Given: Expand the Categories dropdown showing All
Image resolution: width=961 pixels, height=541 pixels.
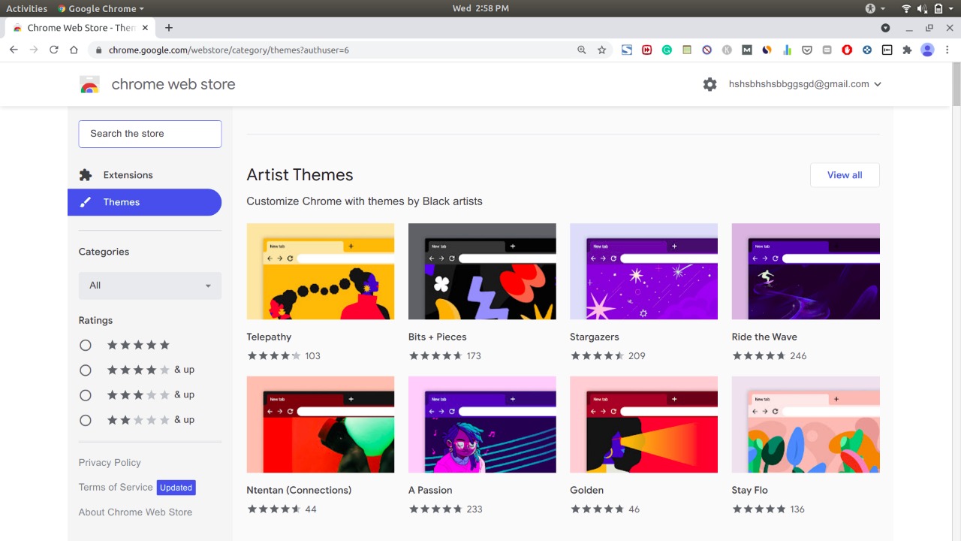Looking at the screenshot, I should (150, 286).
